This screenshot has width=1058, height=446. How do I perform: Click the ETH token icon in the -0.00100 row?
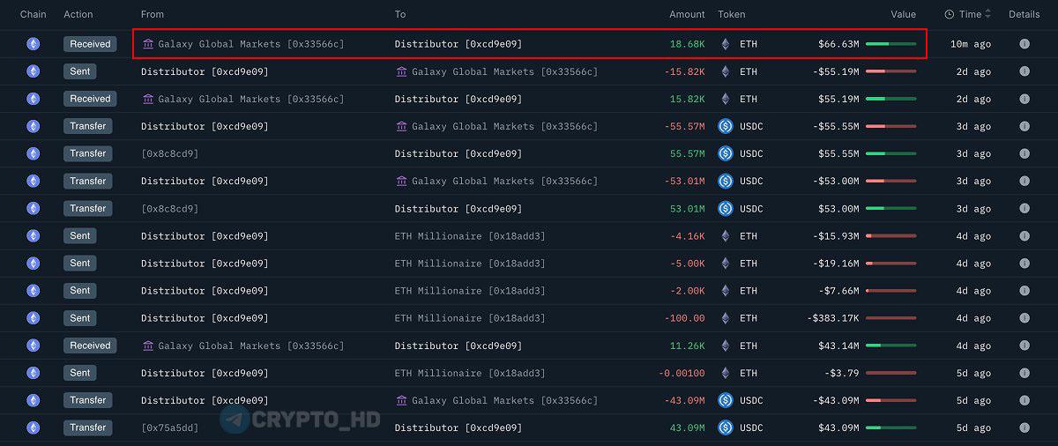(x=726, y=373)
